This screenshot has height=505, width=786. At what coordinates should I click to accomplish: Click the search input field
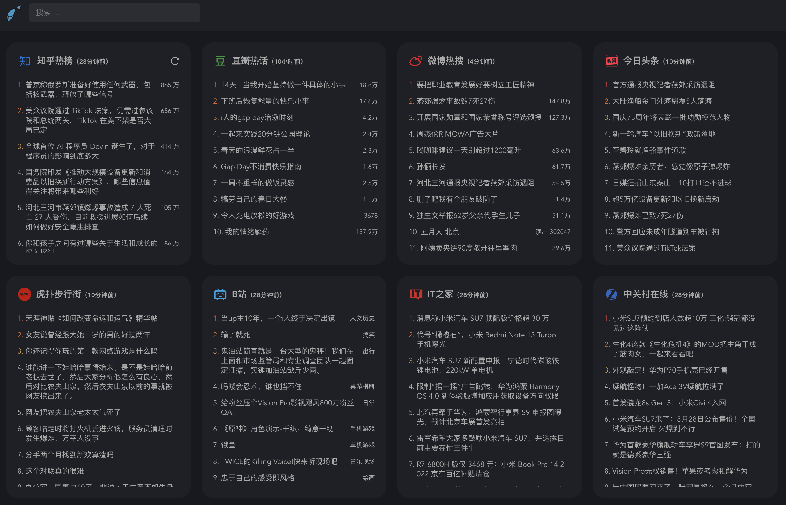pos(115,13)
